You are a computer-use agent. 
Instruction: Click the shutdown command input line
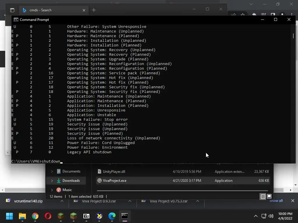[37, 161]
